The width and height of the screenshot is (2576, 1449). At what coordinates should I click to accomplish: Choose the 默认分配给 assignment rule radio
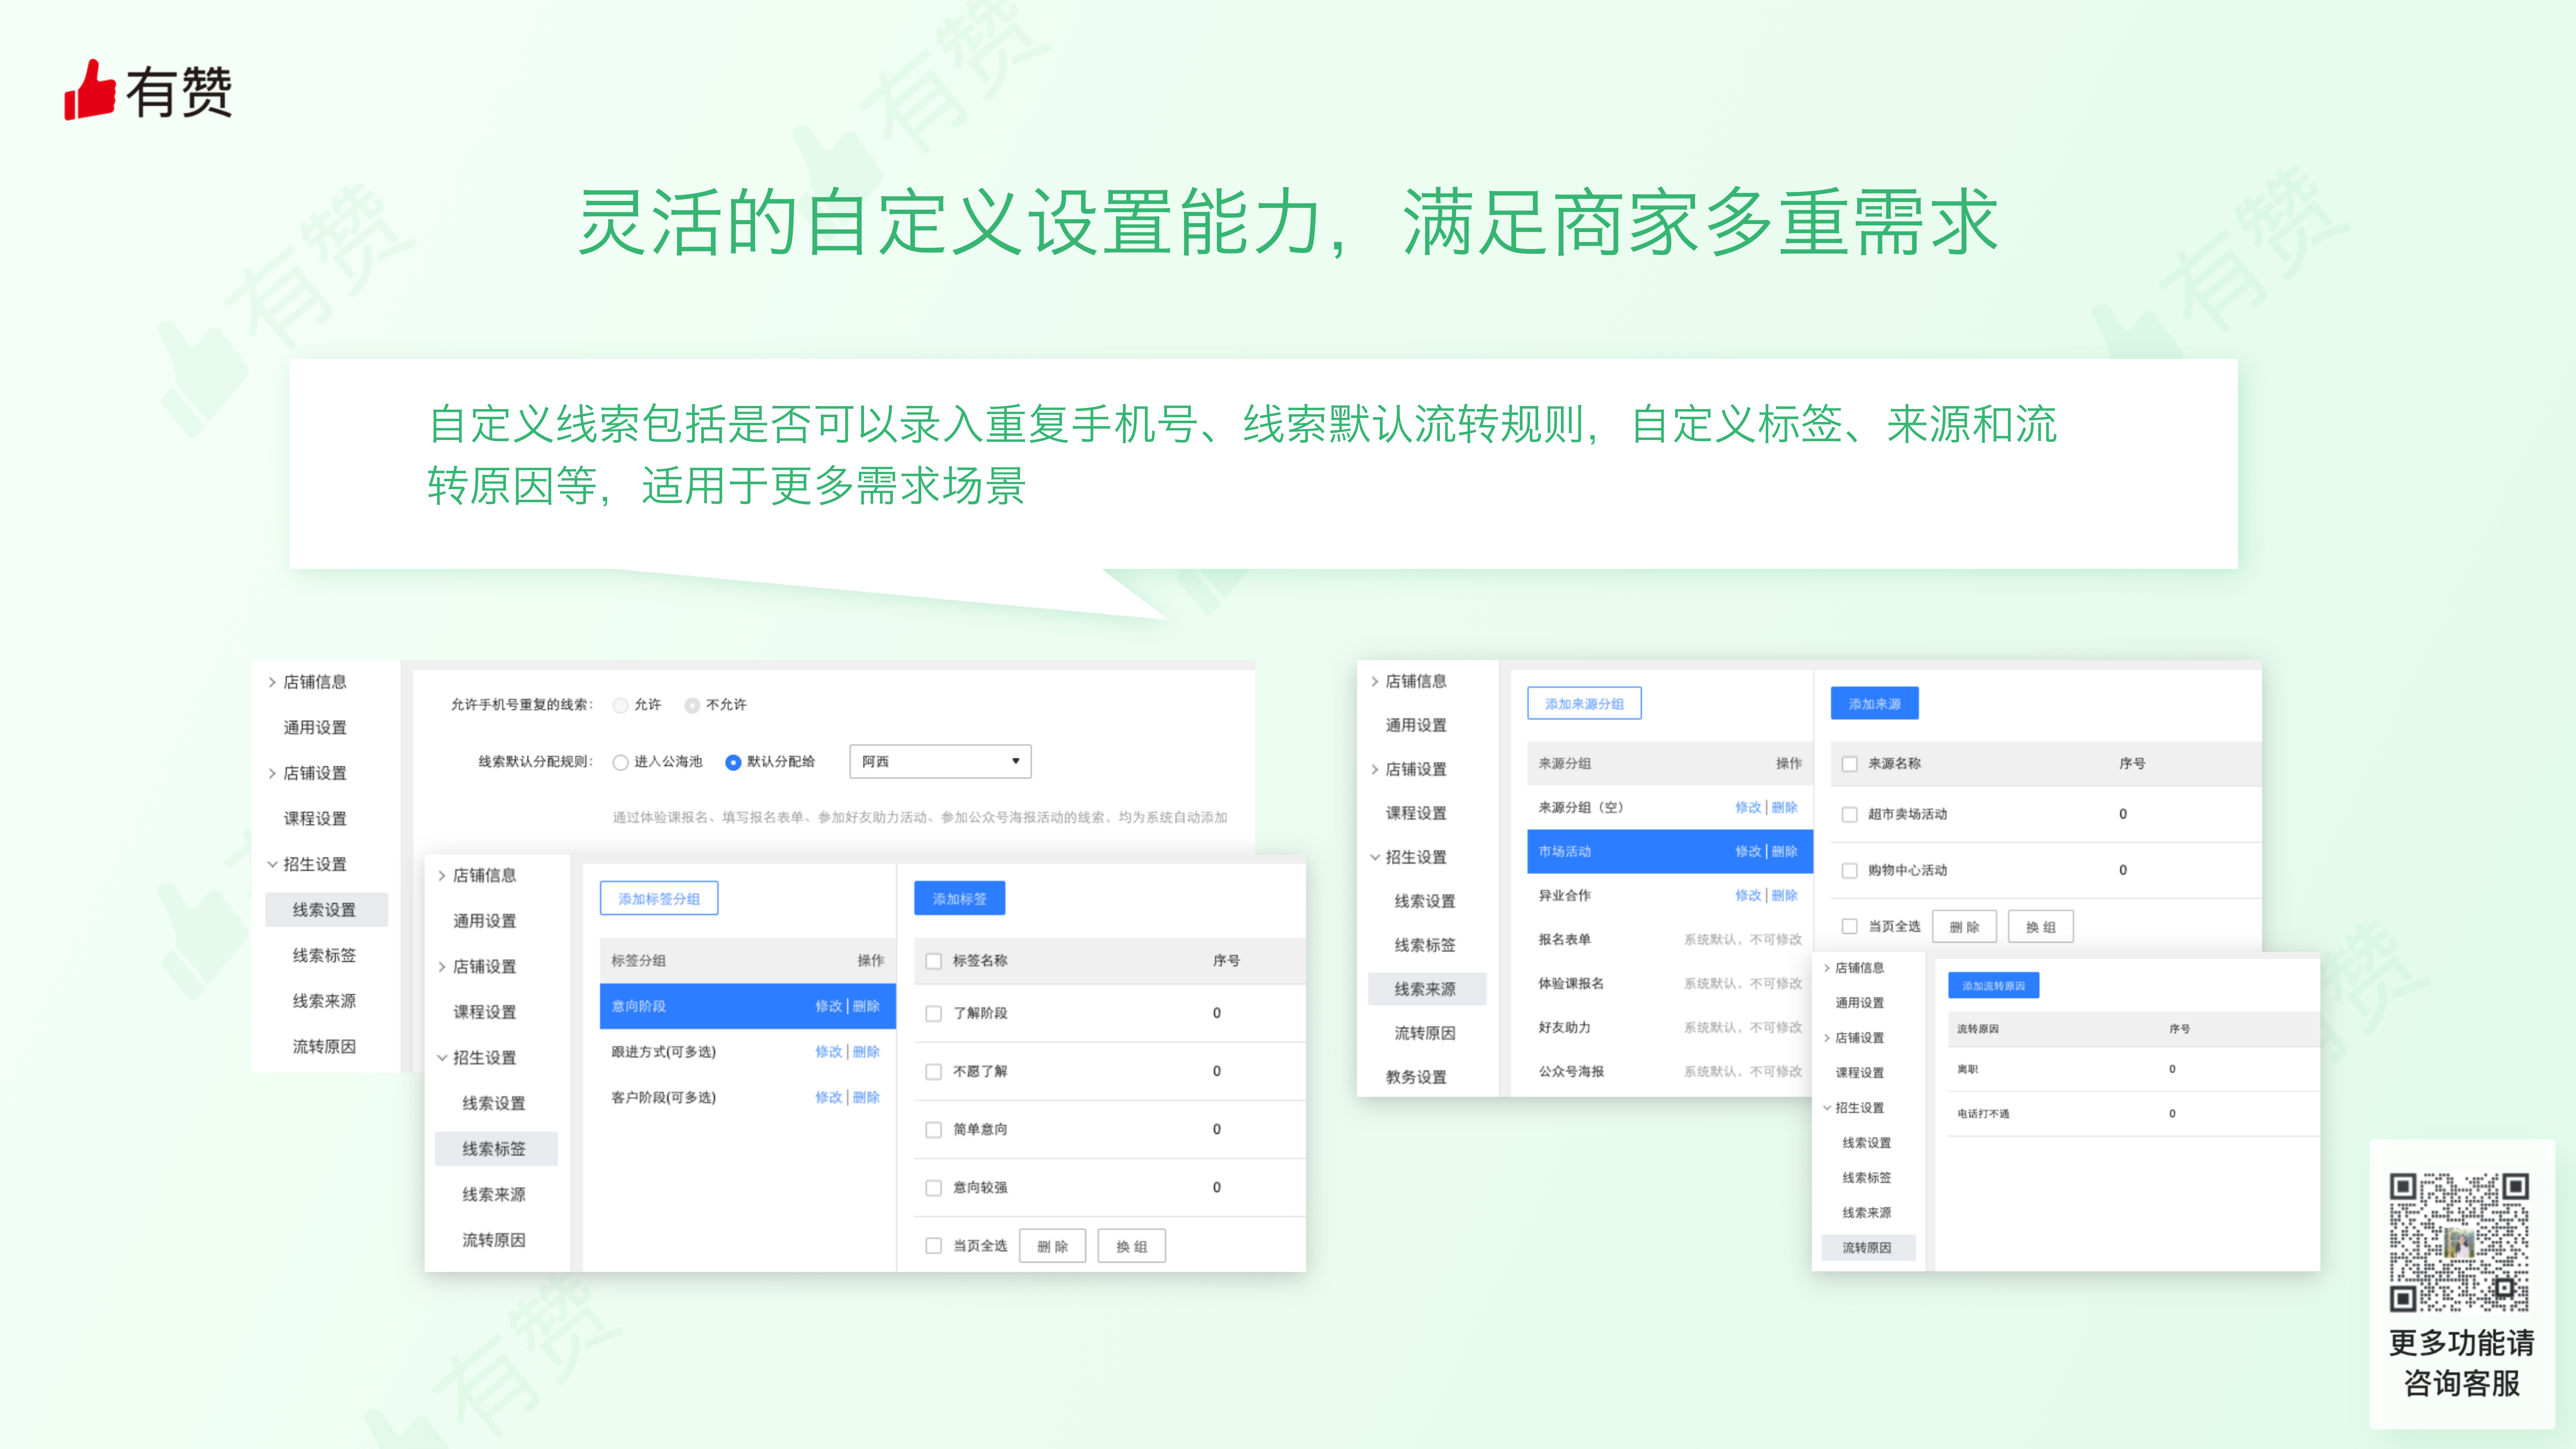[x=733, y=762]
